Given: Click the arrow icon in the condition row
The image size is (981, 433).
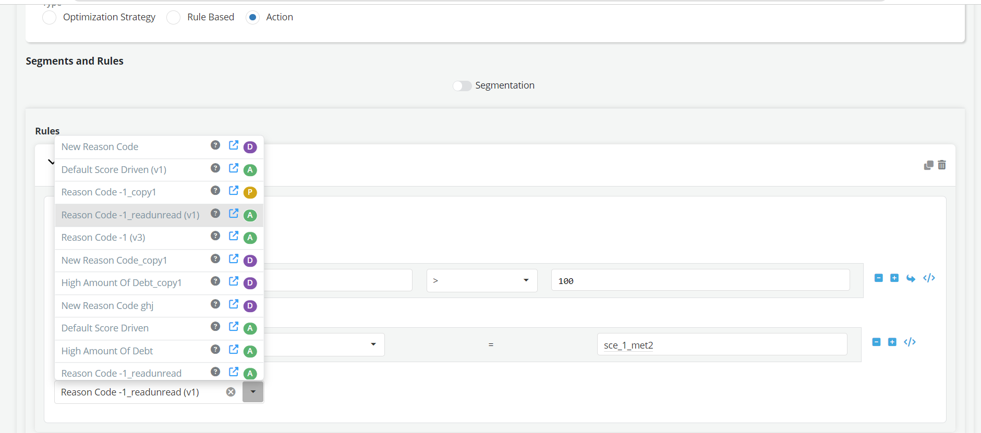Looking at the screenshot, I should click(x=911, y=278).
